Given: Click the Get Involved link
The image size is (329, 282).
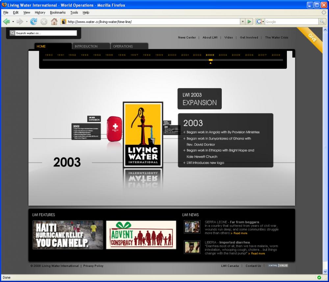Looking at the screenshot, I should pyautogui.click(x=249, y=38).
